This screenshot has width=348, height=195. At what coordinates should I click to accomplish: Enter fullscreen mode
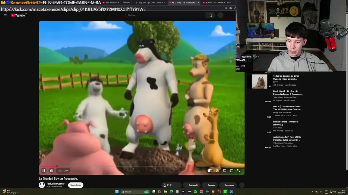tap(238, 171)
